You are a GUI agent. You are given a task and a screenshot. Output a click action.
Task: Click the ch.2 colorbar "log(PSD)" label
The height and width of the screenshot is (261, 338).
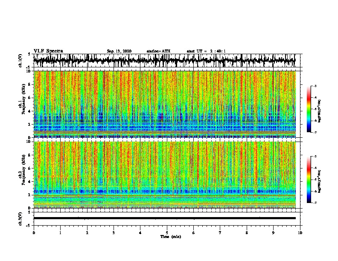click(x=320, y=181)
